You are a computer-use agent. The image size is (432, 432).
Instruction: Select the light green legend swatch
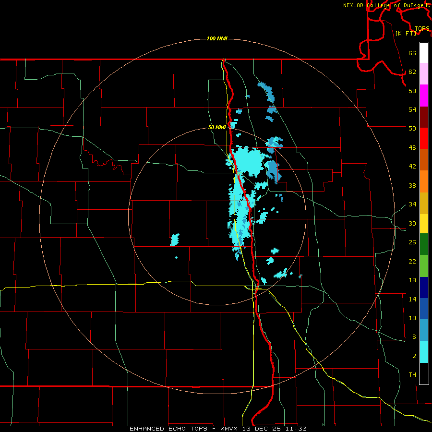pyautogui.click(x=424, y=266)
